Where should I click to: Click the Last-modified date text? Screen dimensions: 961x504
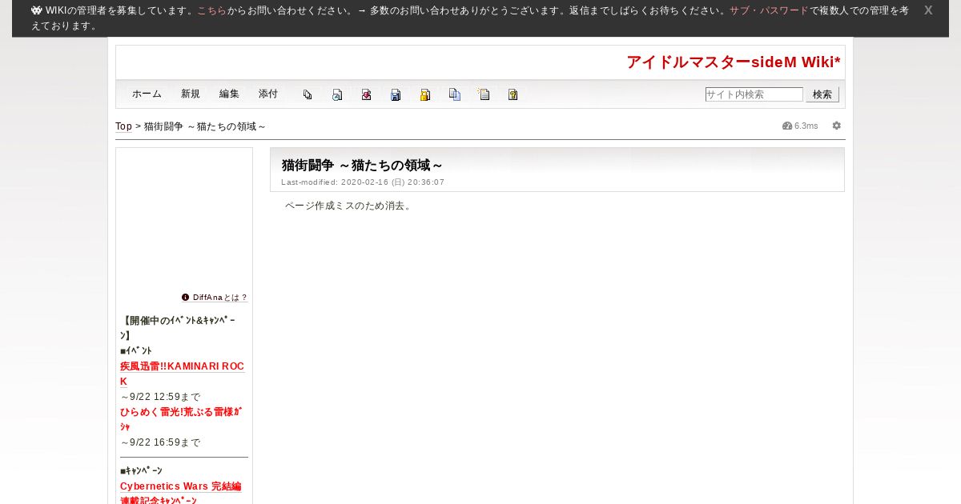pyautogui.click(x=363, y=182)
